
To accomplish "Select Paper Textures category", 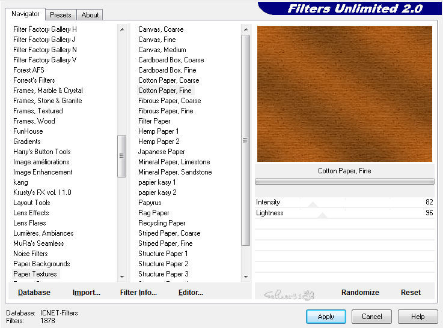I will (x=35, y=274).
